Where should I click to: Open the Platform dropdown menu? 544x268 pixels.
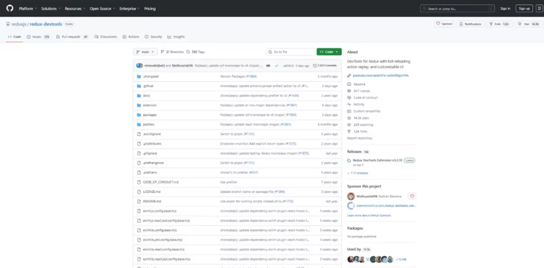28,9
